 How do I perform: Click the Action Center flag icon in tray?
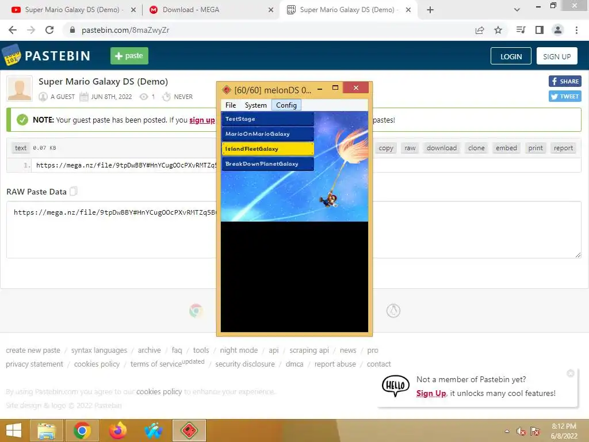click(535, 431)
